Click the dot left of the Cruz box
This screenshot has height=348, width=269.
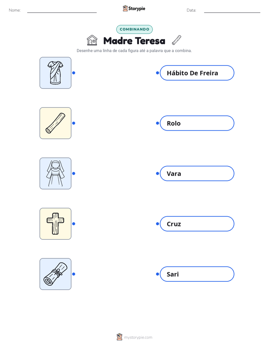point(157,224)
